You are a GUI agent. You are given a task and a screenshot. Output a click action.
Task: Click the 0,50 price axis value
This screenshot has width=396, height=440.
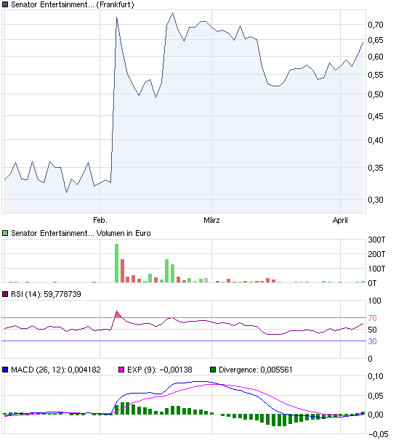[376, 94]
